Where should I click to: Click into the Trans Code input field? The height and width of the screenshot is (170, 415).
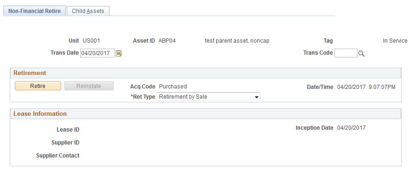(x=345, y=53)
